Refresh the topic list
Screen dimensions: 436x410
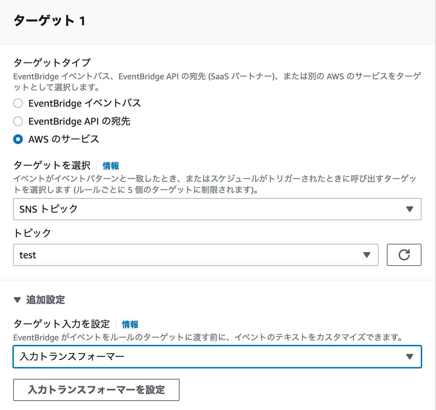(404, 255)
